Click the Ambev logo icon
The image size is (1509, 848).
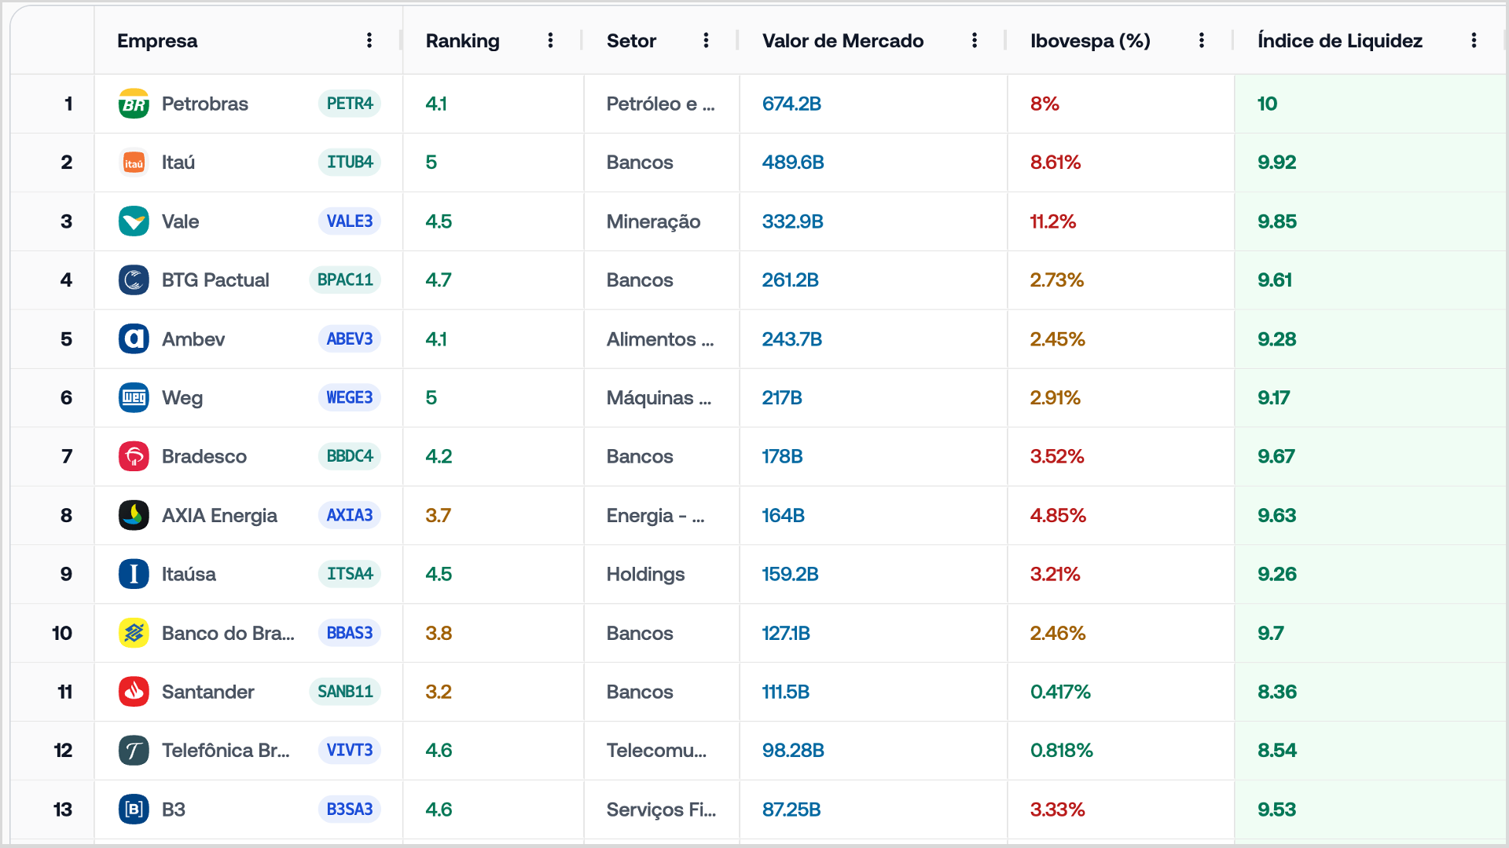click(x=134, y=339)
